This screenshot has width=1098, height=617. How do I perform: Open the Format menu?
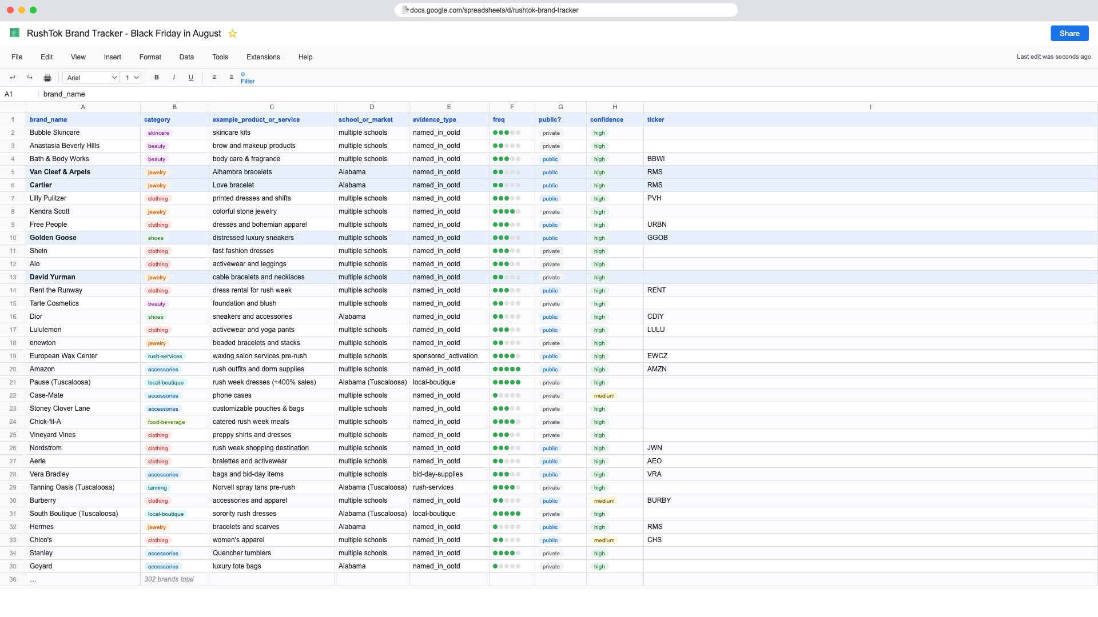pyautogui.click(x=150, y=57)
